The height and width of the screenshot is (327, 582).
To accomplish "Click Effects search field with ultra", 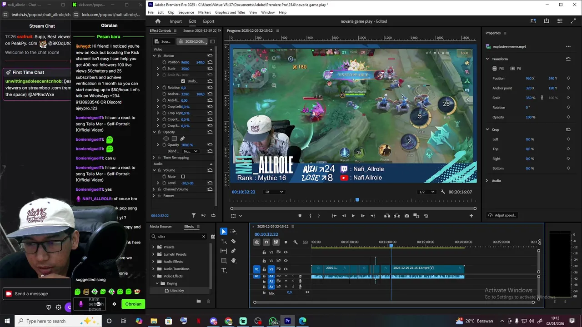I will click(178, 237).
